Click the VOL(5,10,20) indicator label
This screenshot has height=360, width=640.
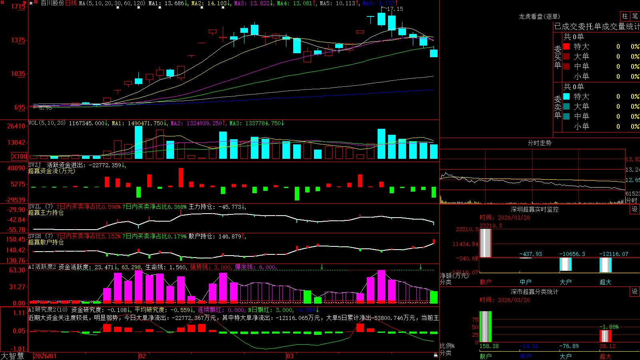[47, 123]
